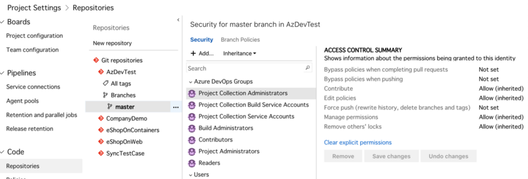Viewport: 528px width, 179px height.
Task: Click the search magnifier icon
Action: 308,68
